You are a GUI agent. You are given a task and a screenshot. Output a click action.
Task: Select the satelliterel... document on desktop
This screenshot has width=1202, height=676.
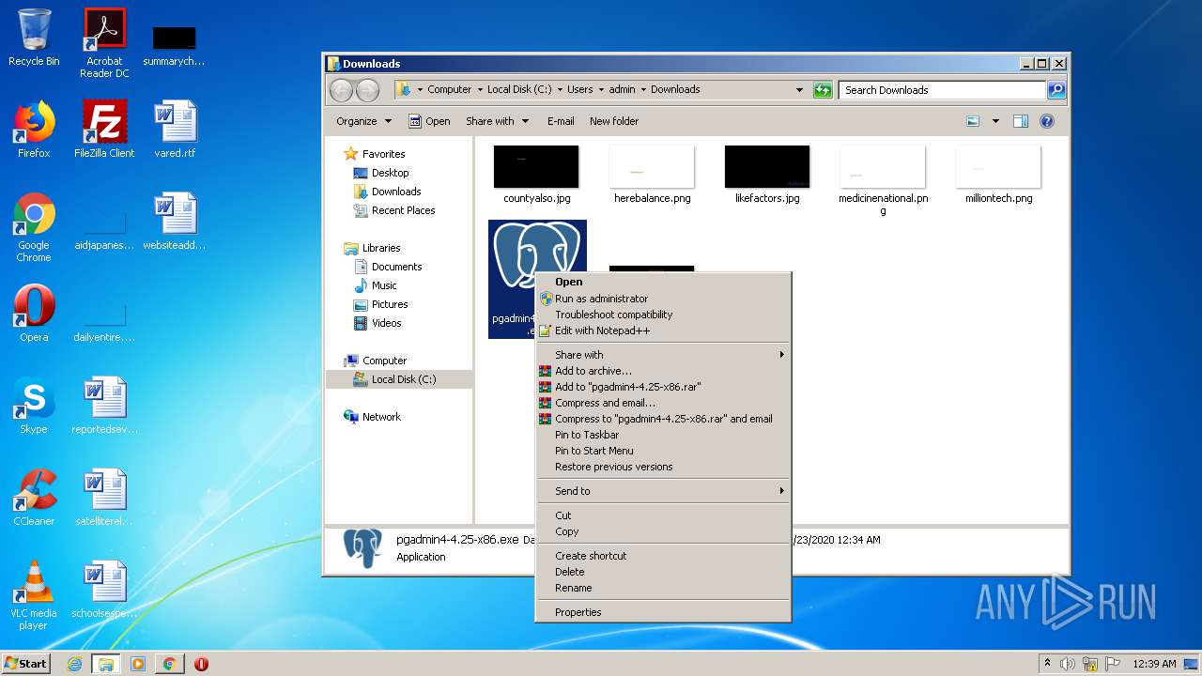point(104,498)
